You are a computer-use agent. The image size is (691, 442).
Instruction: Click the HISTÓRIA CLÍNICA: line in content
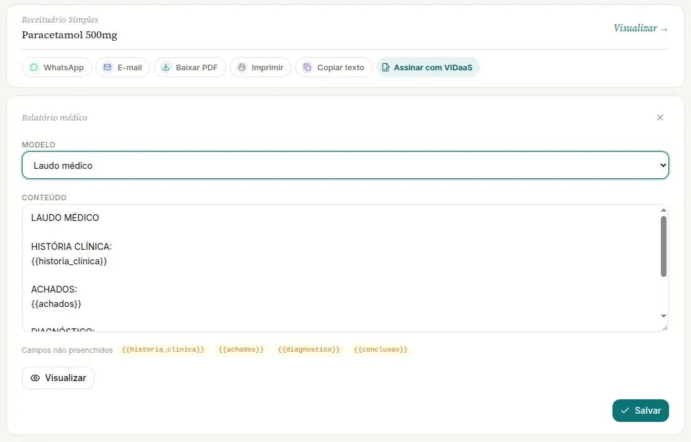(x=72, y=247)
